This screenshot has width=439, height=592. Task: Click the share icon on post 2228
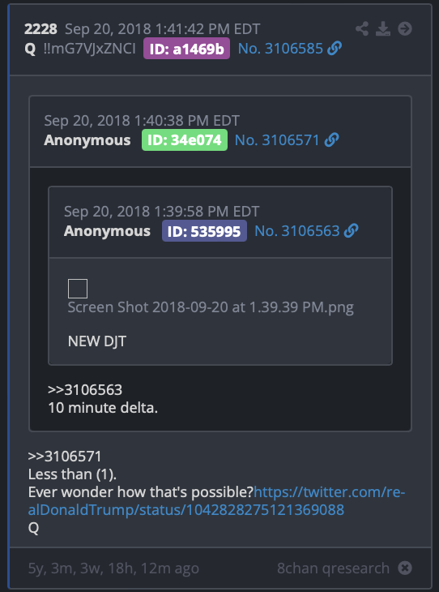point(362,28)
